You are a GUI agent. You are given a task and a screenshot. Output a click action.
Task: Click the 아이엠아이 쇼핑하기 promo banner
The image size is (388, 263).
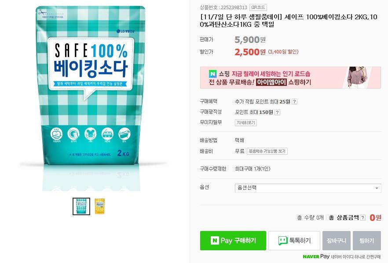click(x=290, y=78)
